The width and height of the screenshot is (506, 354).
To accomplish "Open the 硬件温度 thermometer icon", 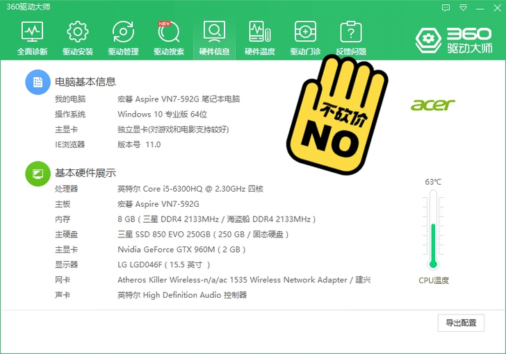I will click(x=260, y=32).
